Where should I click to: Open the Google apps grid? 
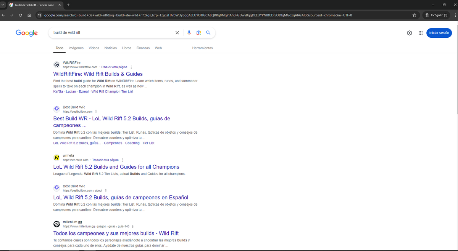pos(420,33)
